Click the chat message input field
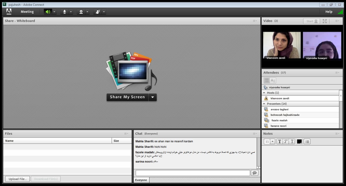346x186 pixels. [193, 173]
